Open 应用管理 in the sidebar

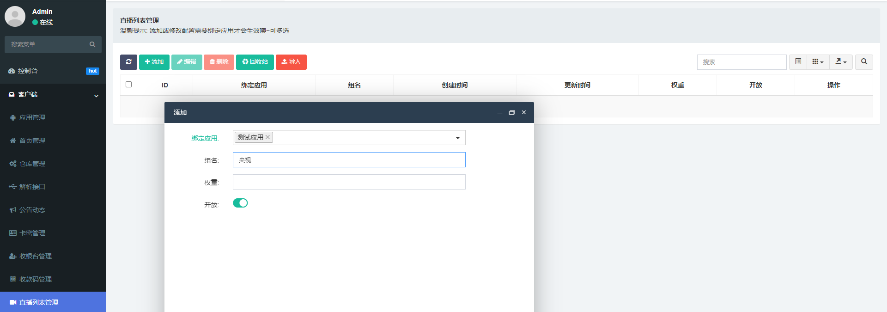point(32,118)
